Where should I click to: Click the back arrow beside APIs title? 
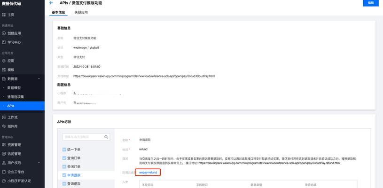pos(51,3)
